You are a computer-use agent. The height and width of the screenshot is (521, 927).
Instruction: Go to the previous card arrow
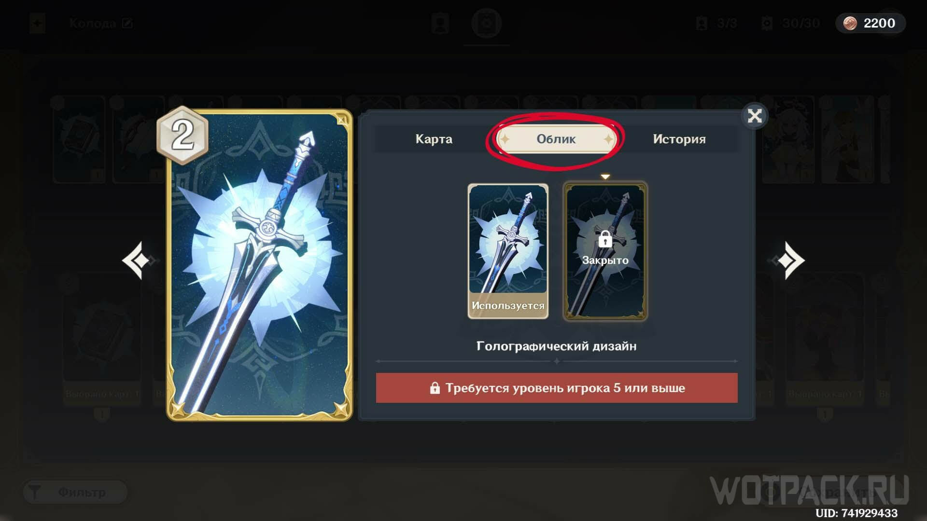tap(138, 260)
